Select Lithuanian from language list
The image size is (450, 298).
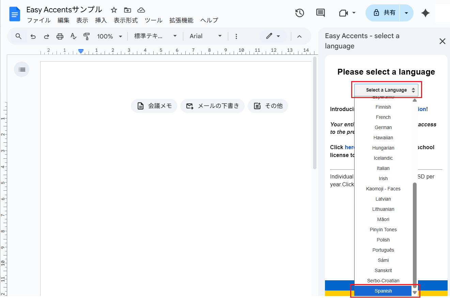pyautogui.click(x=383, y=209)
